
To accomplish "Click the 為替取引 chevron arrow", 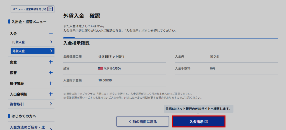I will (51, 104).
